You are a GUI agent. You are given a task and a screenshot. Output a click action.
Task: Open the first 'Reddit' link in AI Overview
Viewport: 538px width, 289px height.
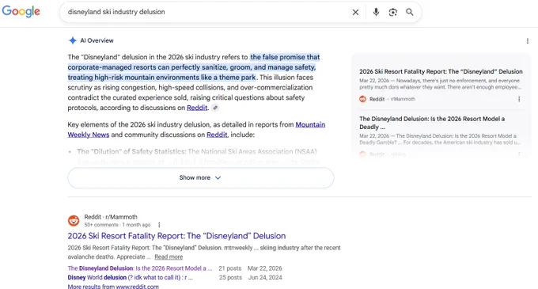(197, 108)
